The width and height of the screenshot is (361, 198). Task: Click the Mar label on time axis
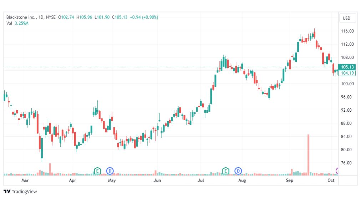25,180
